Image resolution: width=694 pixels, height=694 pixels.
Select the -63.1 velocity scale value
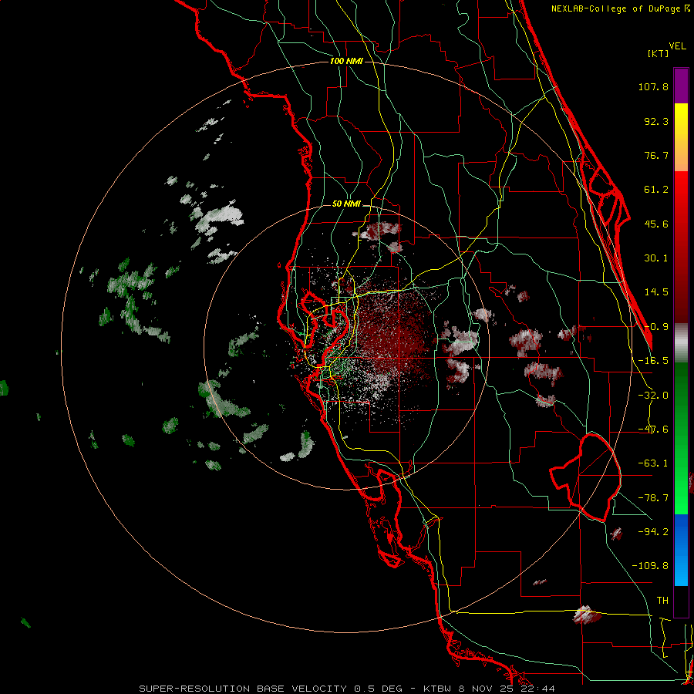pos(653,463)
